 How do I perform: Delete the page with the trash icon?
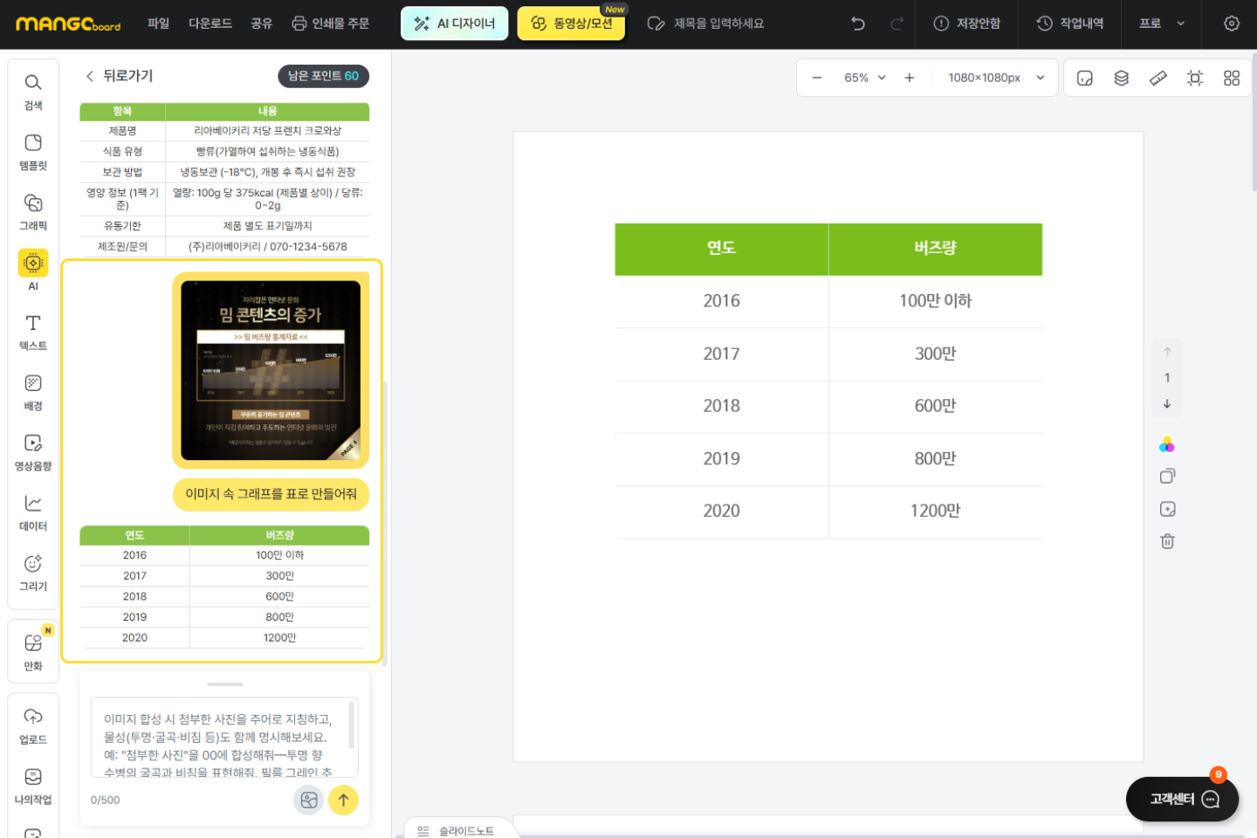click(1167, 541)
